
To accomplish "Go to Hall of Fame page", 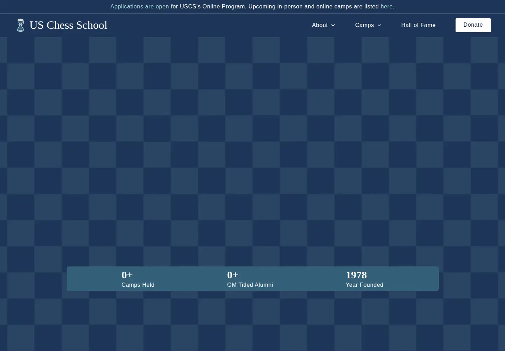I will pyautogui.click(x=418, y=25).
